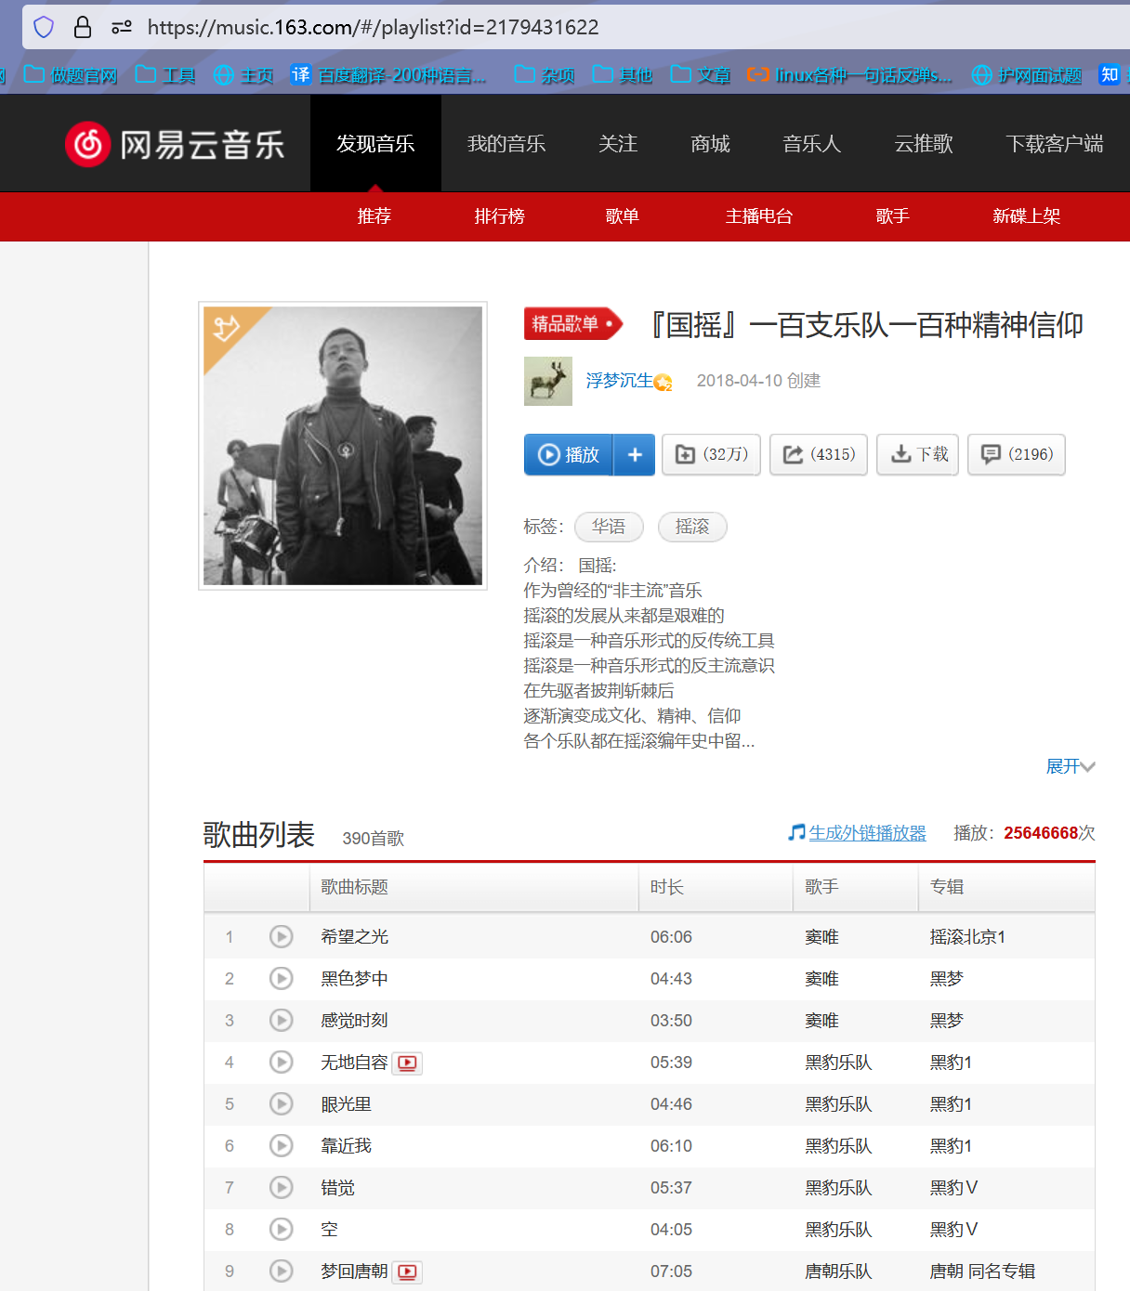Play song 错觉
The width and height of the screenshot is (1130, 1291).
(x=282, y=1187)
